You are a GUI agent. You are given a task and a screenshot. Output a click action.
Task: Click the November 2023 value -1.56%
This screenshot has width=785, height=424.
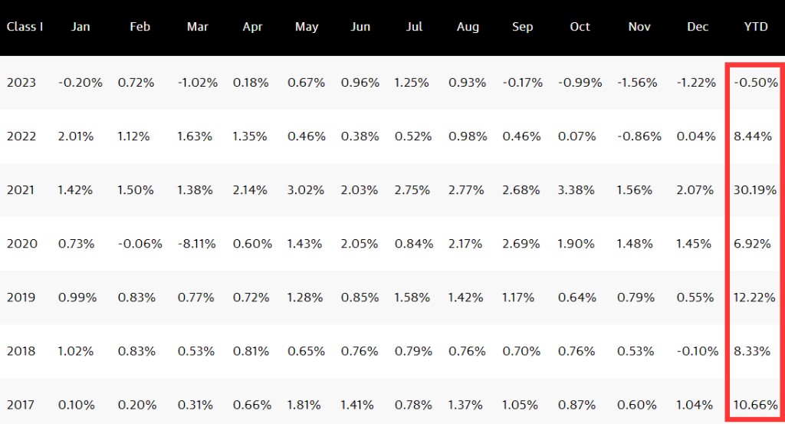tap(639, 83)
